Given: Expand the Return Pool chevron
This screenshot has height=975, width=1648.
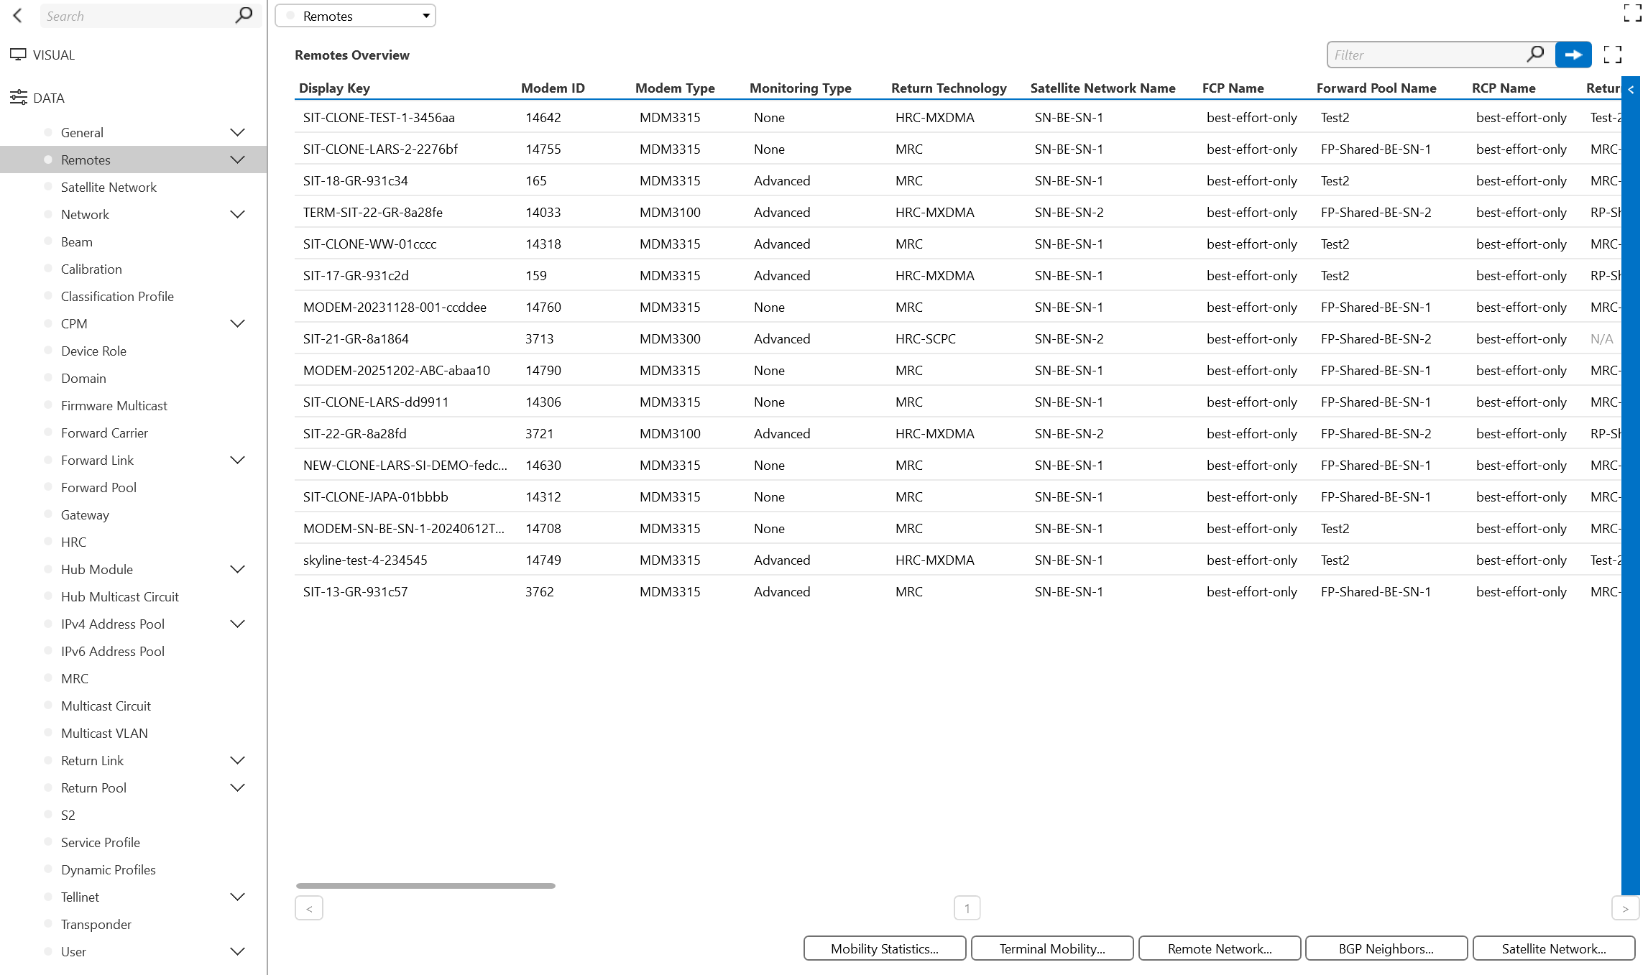Looking at the screenshot, I should (237, 787).
